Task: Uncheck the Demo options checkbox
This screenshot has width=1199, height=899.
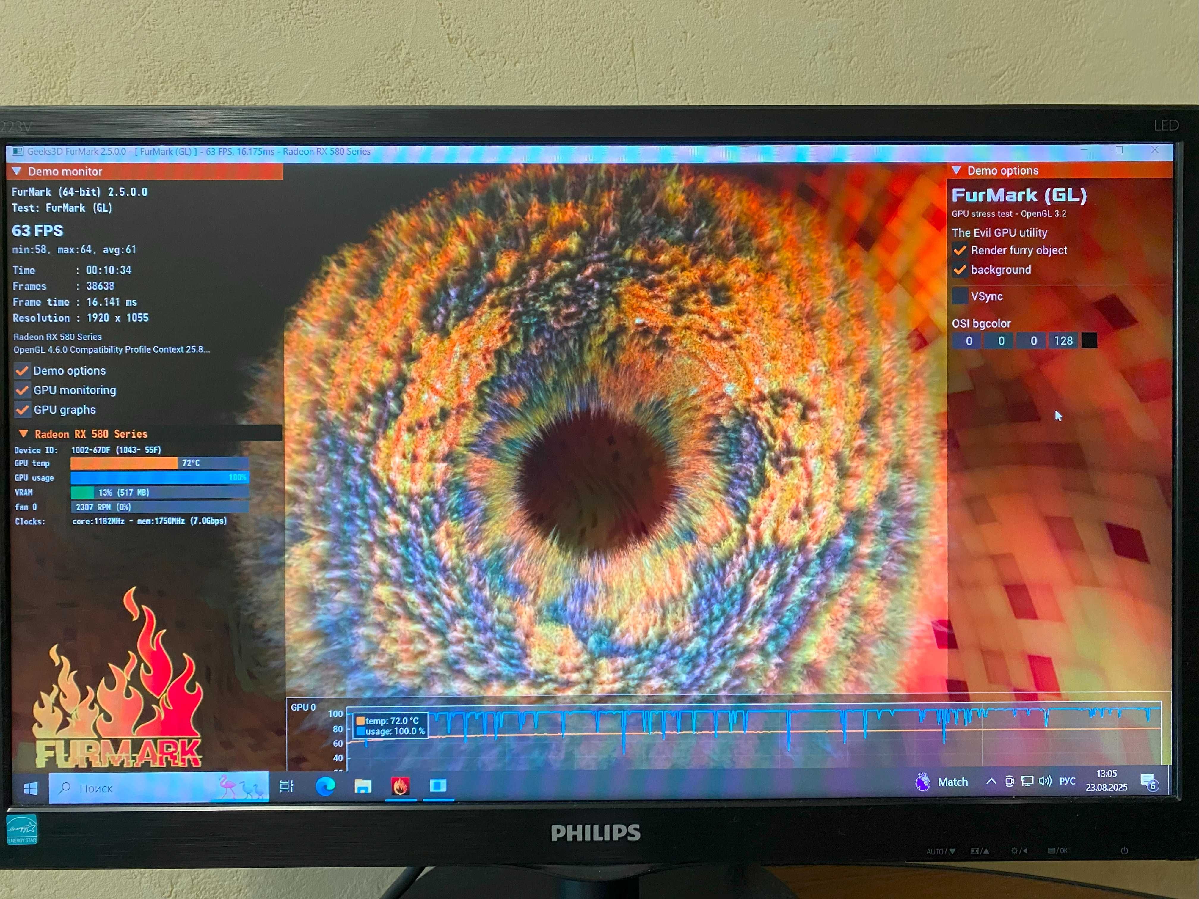Action: pyautogui.click(x=22, y=371)
